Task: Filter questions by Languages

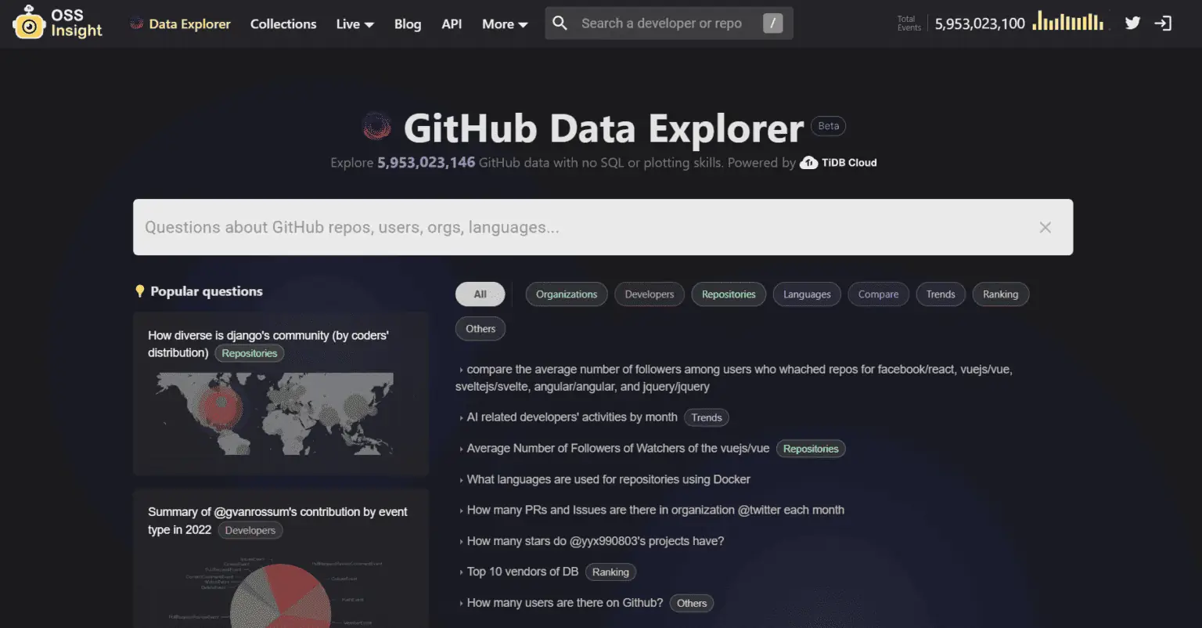Action: pyautogui.click(x=807, y=294)
